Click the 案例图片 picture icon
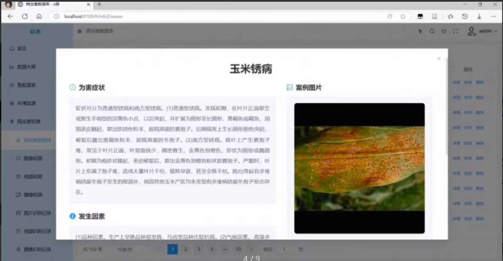 point(290,87)
